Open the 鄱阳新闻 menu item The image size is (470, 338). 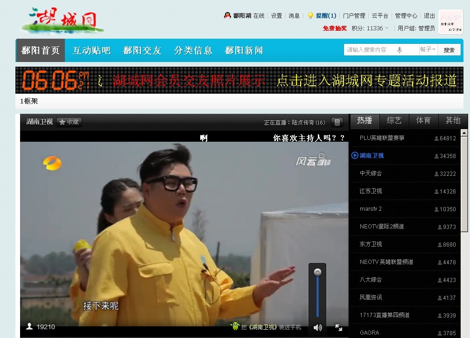(243, 49)
